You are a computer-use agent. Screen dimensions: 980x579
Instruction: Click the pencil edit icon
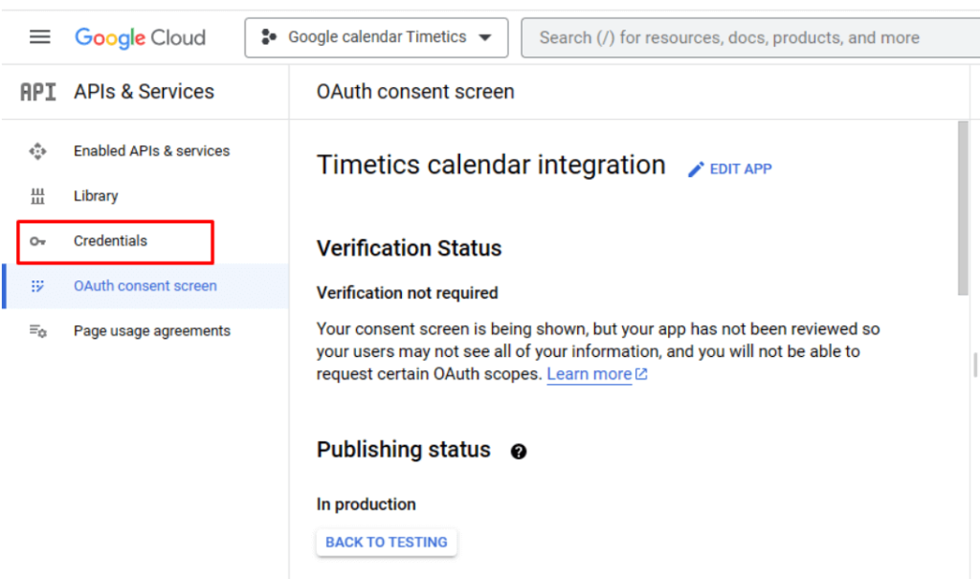point(696,169)
